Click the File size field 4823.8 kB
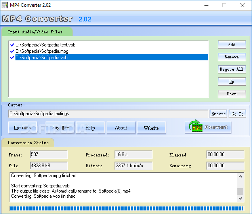Image resolution: width=252 pixels, height=214 pixels. click(48, 166)
